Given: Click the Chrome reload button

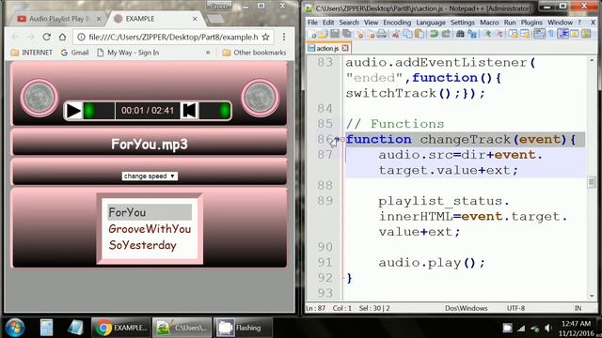Looking at the screenshot, I should point(46,37).
